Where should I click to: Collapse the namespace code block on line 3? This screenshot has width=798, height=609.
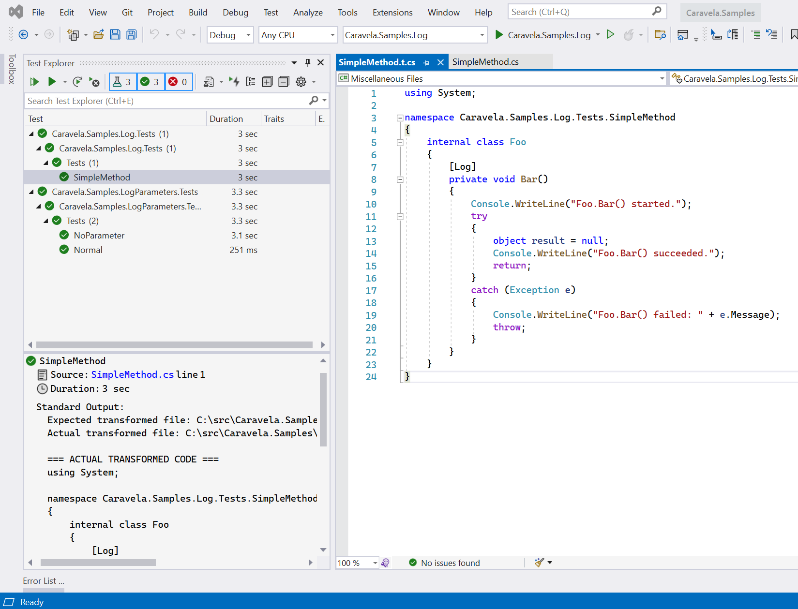coord(400,118)
